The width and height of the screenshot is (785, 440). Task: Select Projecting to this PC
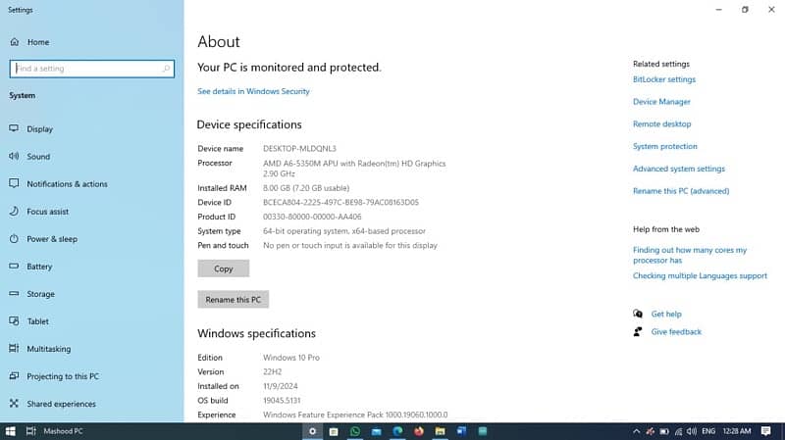62,376
